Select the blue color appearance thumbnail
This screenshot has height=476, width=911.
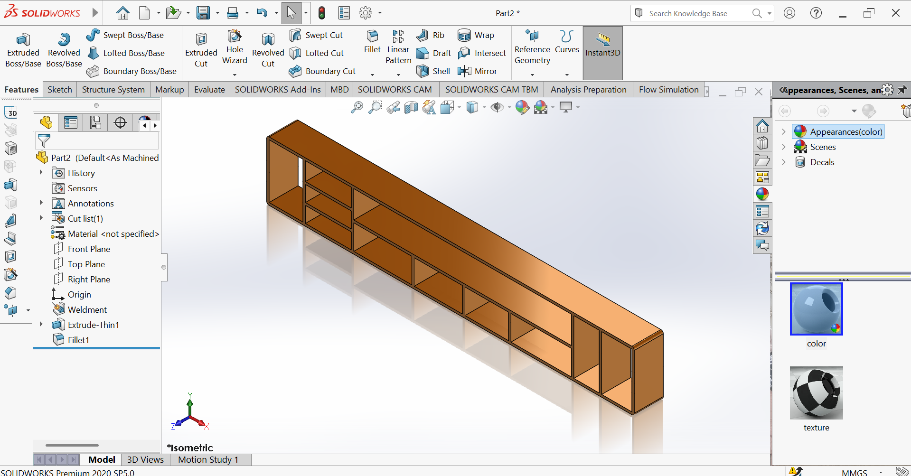pyautogui.click(x=816, y=309)
